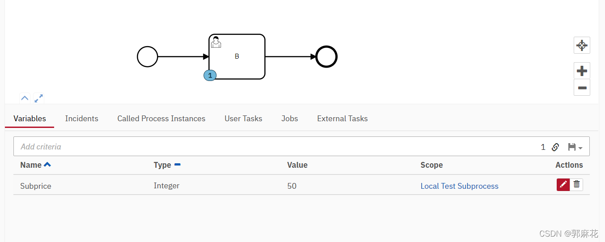
Task: Zoom out of the diagram with the minus button
Action: tap(582, 88)
